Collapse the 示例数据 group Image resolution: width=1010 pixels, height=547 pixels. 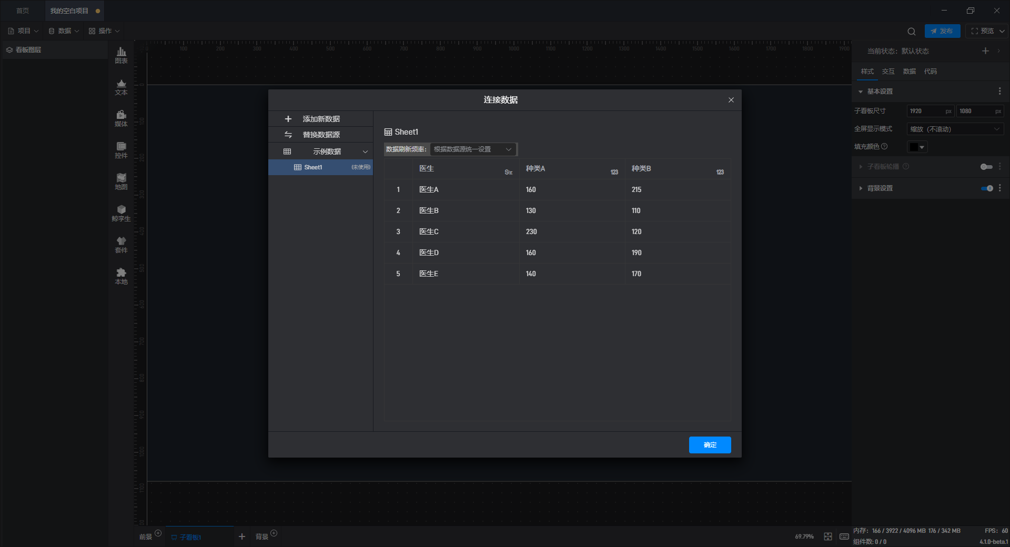click(x=365, y=152)
